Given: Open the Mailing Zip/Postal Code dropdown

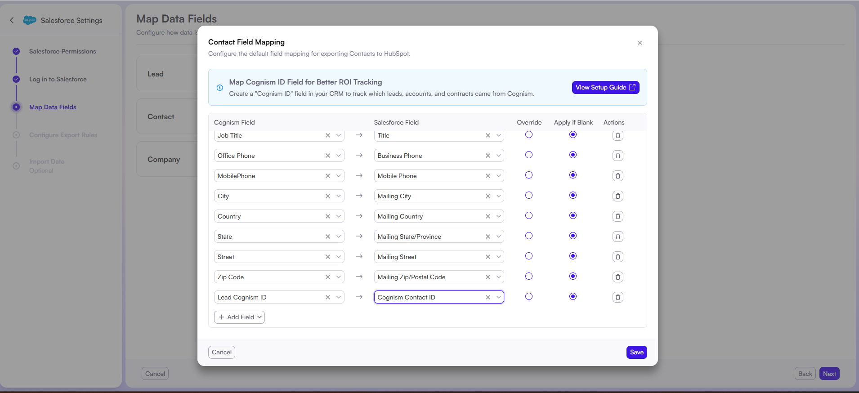Looking at the screenshot, I should 499,277.
